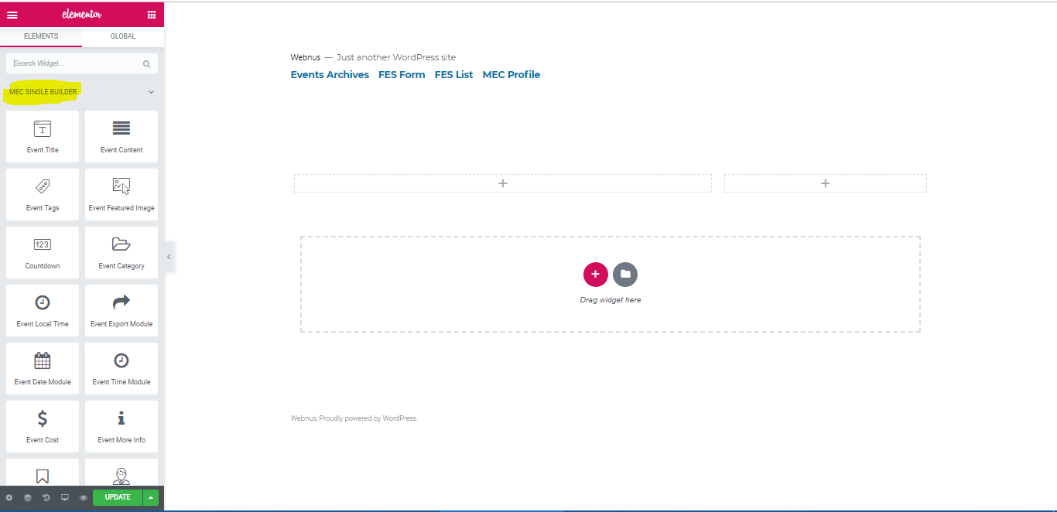Select the Event Title widget
This screenshot has width=1057, height=512.
(43, 137)
